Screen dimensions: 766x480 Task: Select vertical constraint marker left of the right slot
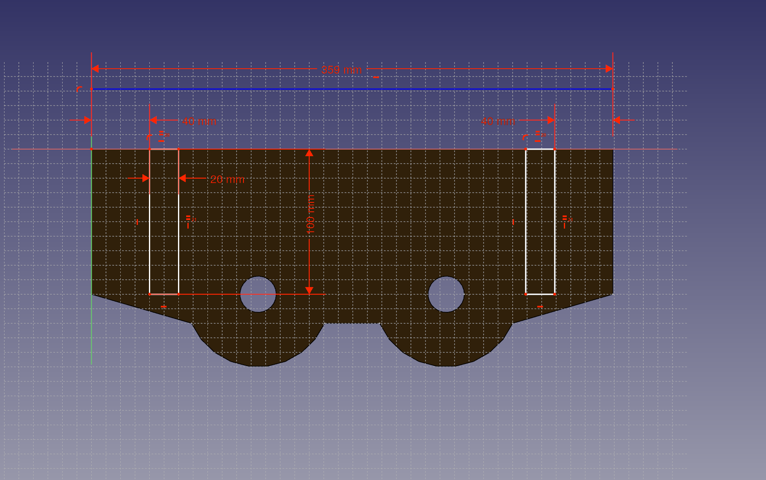[513, 222]
